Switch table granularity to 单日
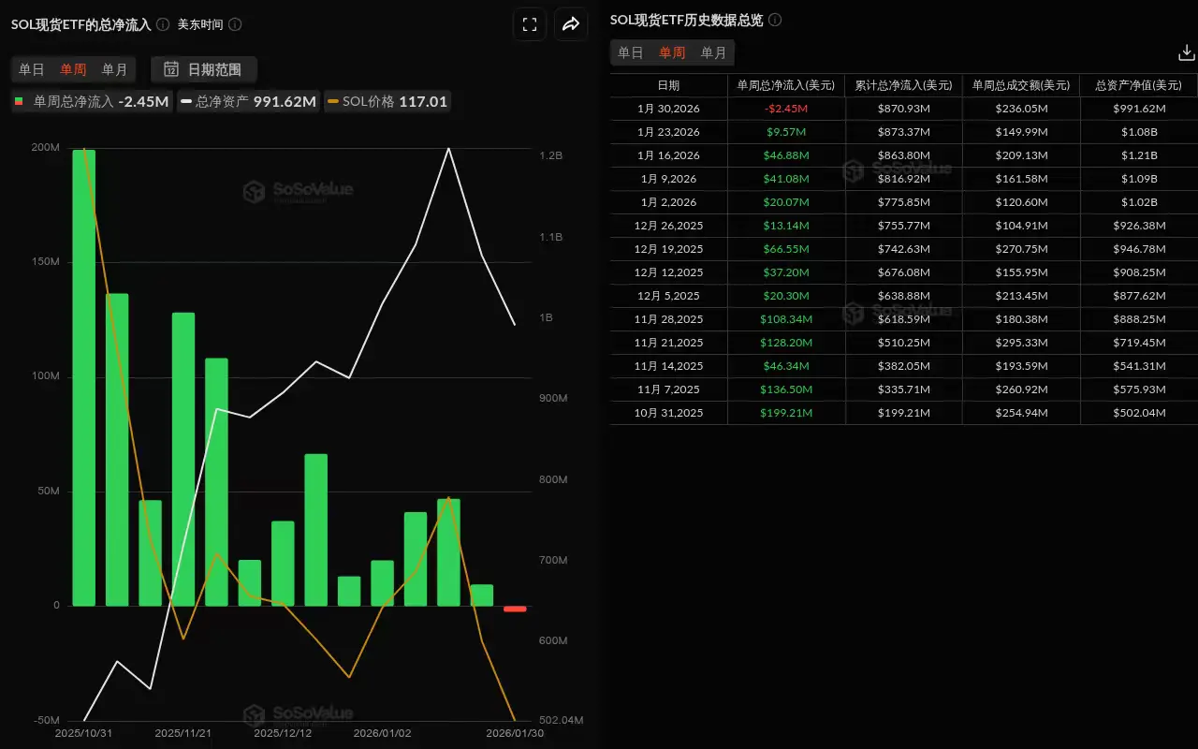 pyautogui.click(x=631, y=52)
